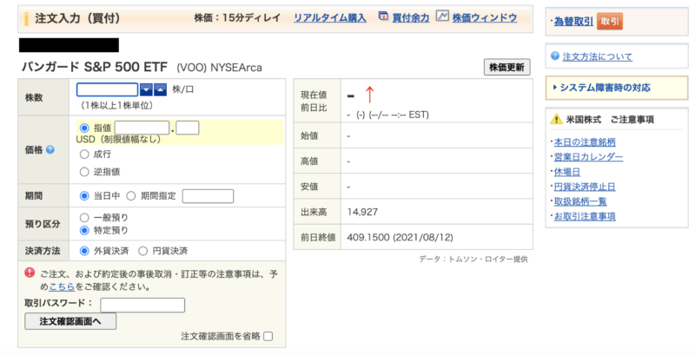The image size is (695, 355).
Task: Click the 株数 quantity input field
Action: pos(107,90)
